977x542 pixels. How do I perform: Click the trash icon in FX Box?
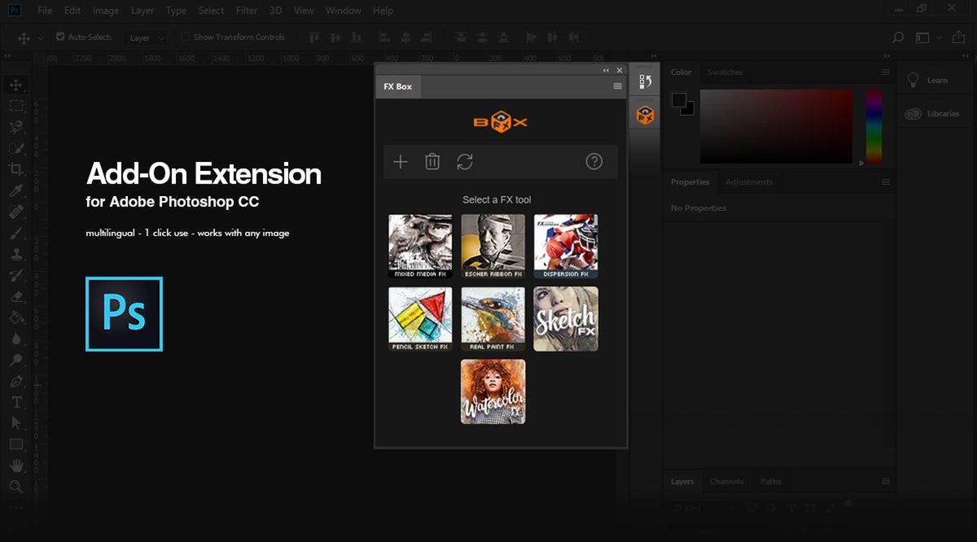tap(432, 162)
